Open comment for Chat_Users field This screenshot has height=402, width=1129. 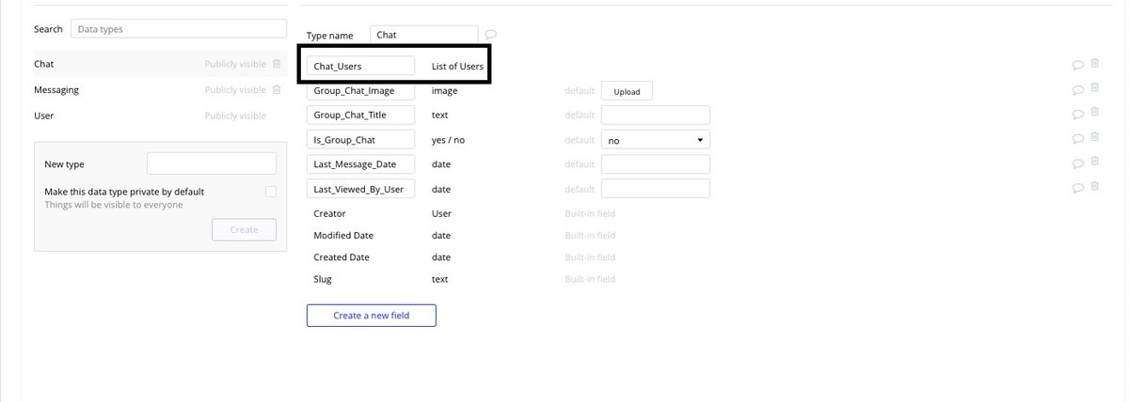(x=1078, y=65)
